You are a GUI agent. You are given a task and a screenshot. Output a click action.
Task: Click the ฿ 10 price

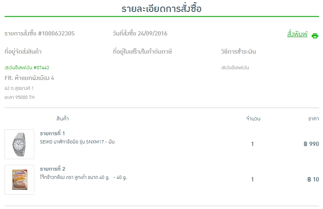pos(313,179)
